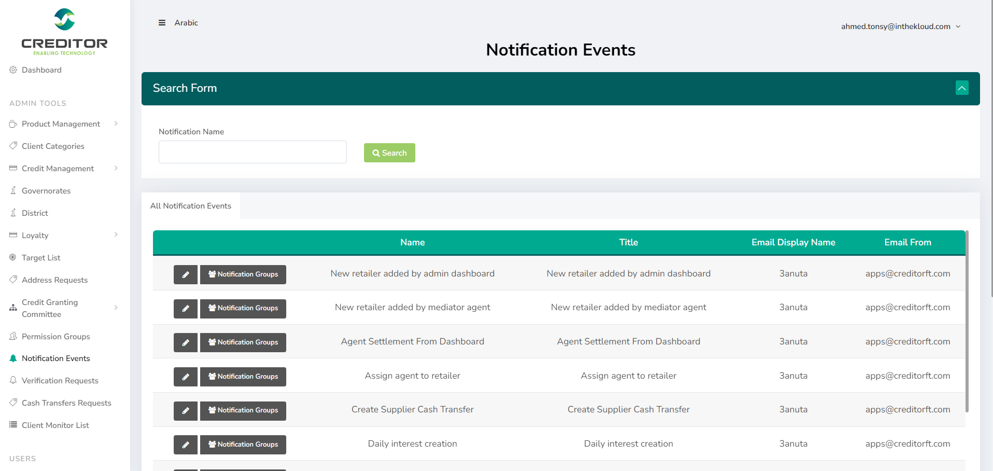This screenshot has height=471, width=993.
Task: Edit New retailer added by admin dashboard event
Action: click(185, 274)
